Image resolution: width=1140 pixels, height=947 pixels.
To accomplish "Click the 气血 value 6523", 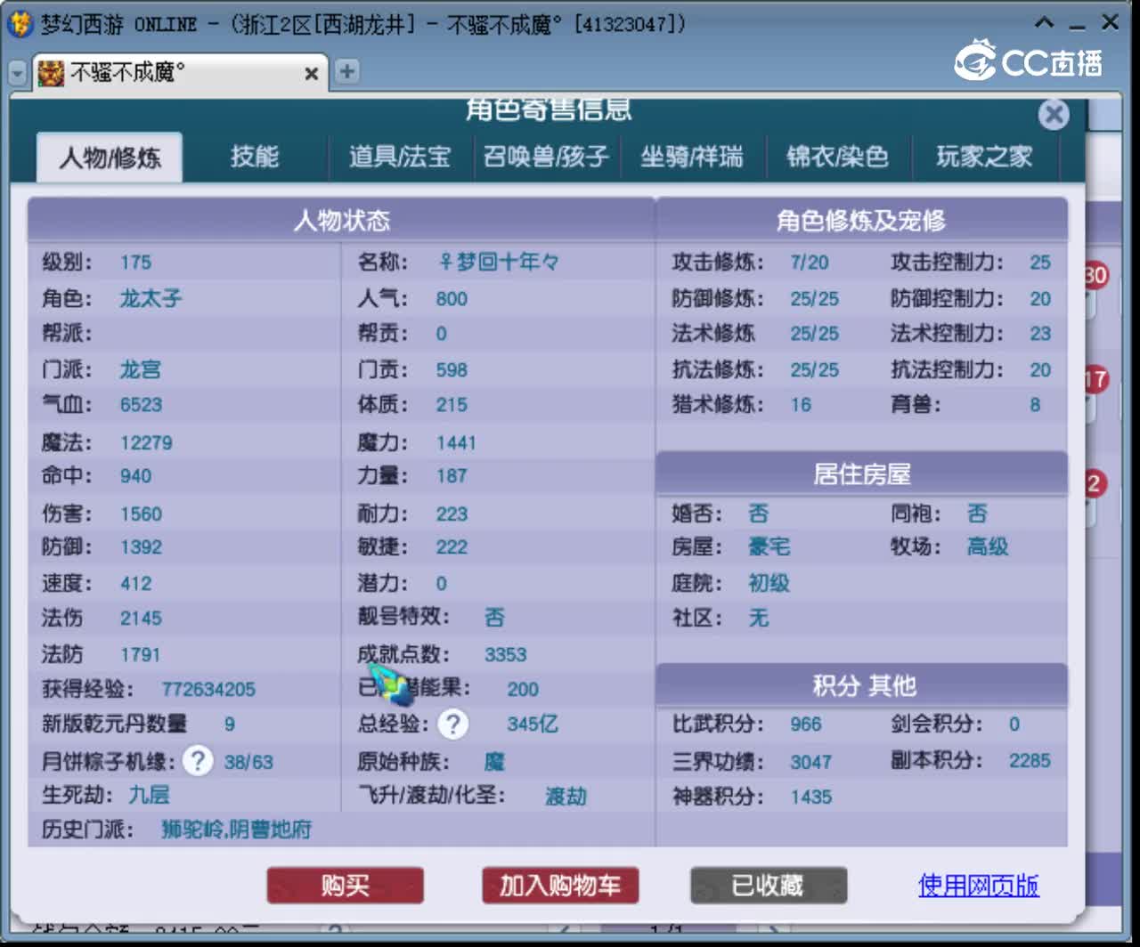I will point(141,405).
